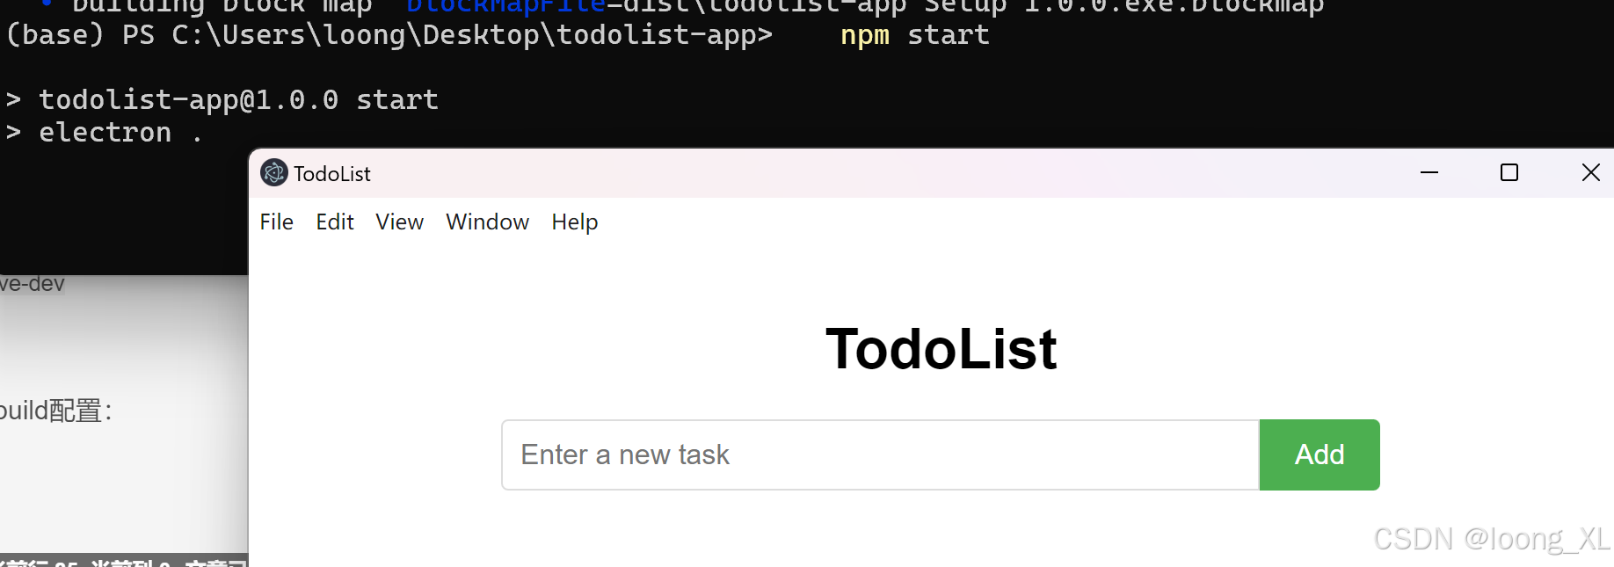Click the large TodoList heading
This screenshot has width=1614, height=567.
[x=941, y=349]
